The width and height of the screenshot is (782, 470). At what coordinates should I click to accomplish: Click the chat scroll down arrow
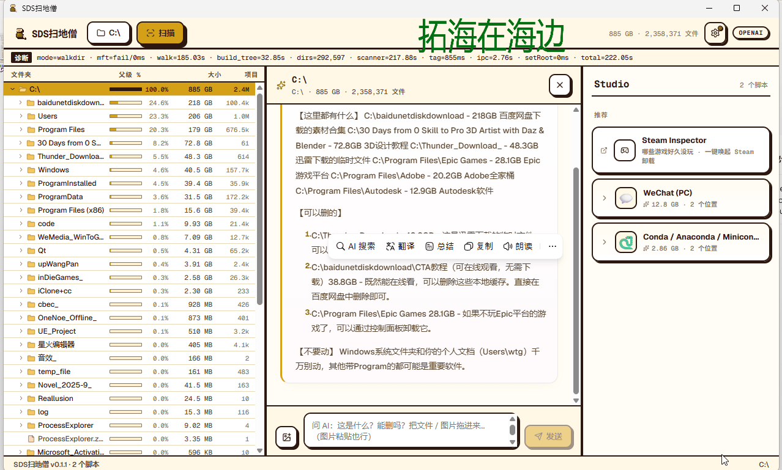(x=576, y=401)
